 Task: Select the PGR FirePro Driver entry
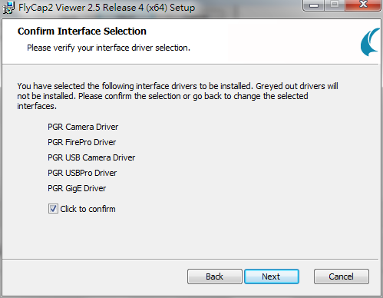pyautogui.click(x=82, y=142)
